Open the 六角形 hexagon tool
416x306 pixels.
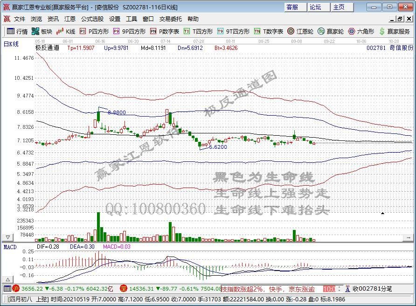361,31
